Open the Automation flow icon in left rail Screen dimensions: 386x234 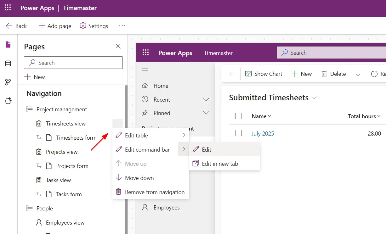click(8, 82)
